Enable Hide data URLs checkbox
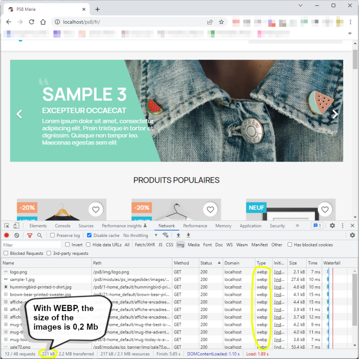This screenshot has height=359, width=359. tap(88, 245)
